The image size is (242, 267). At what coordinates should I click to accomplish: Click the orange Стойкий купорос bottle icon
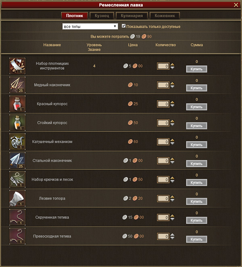click(17, 122)
